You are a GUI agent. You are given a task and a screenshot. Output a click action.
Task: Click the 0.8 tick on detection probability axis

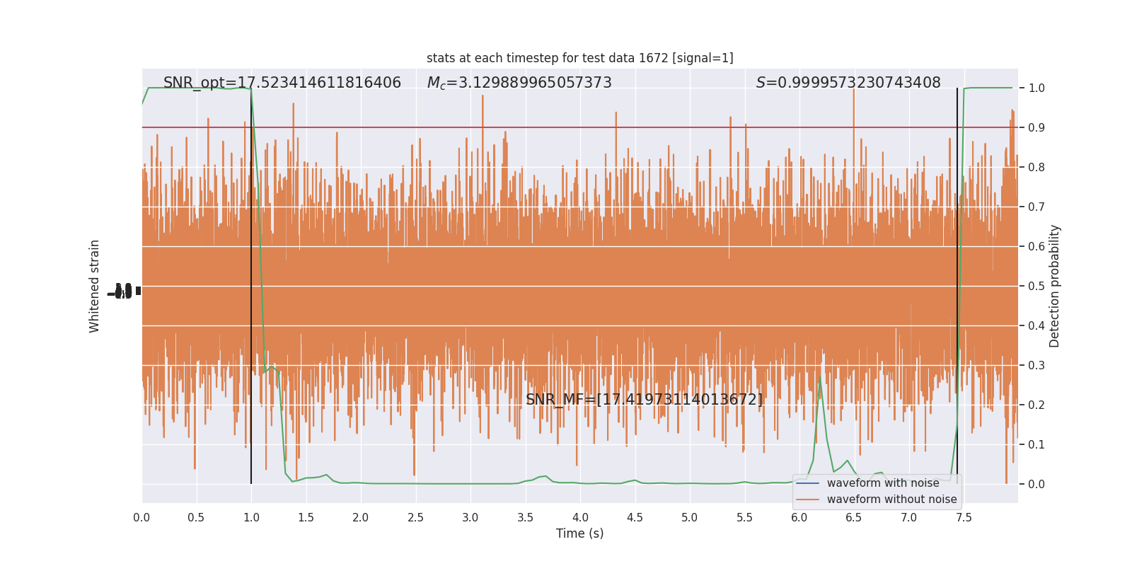click(x=1036, y=167)
